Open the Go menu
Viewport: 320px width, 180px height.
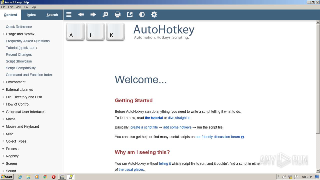click(x=26, y=7)
